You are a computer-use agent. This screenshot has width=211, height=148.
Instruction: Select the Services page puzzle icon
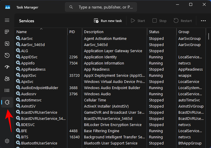click(x=7, y=102)
